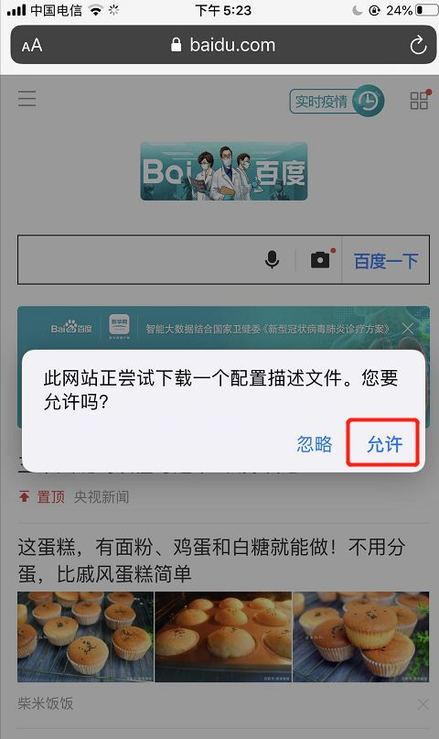
Task: Dismiss the 柴米饭饭 article with the X
Action: click(x=423, y=704)
